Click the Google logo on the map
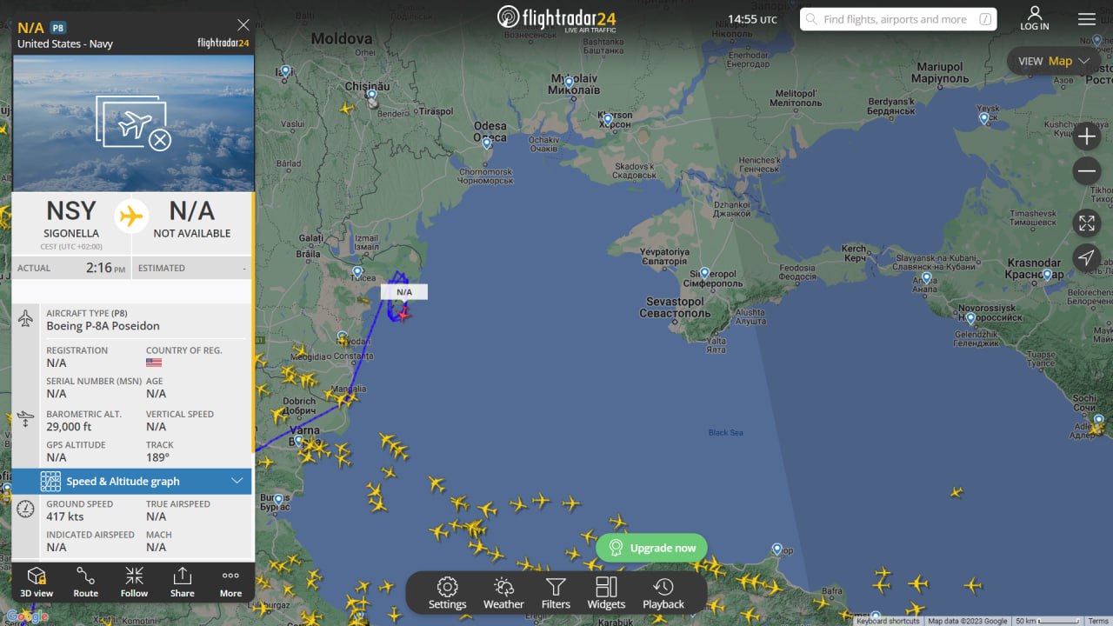The height and width of the screenshot is (626, 1113). coord(26,616)
